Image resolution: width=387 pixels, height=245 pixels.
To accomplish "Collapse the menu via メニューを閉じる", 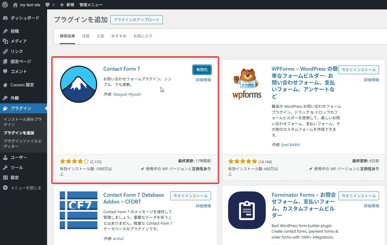I will pos(21,188).
